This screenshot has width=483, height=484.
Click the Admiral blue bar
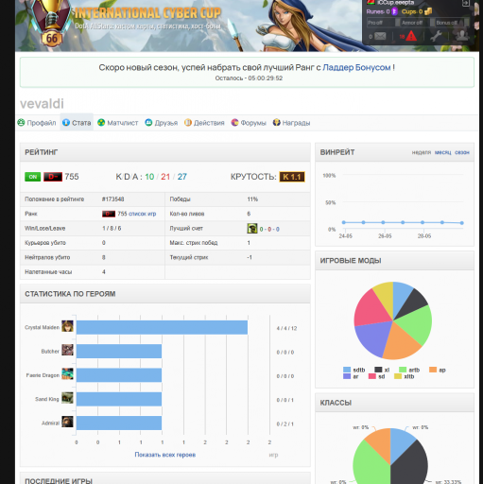(x=119, y=423)
